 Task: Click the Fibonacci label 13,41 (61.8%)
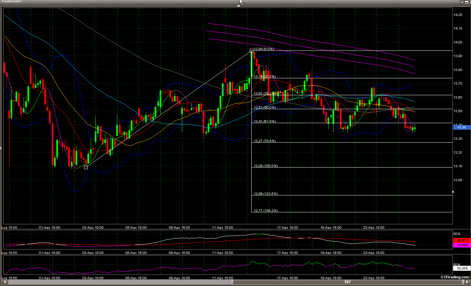265,121
